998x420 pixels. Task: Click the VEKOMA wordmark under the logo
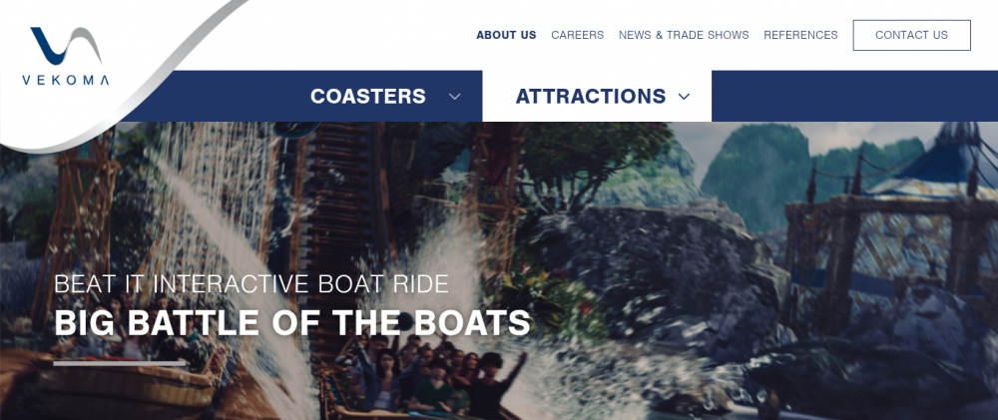pos(66,80)
